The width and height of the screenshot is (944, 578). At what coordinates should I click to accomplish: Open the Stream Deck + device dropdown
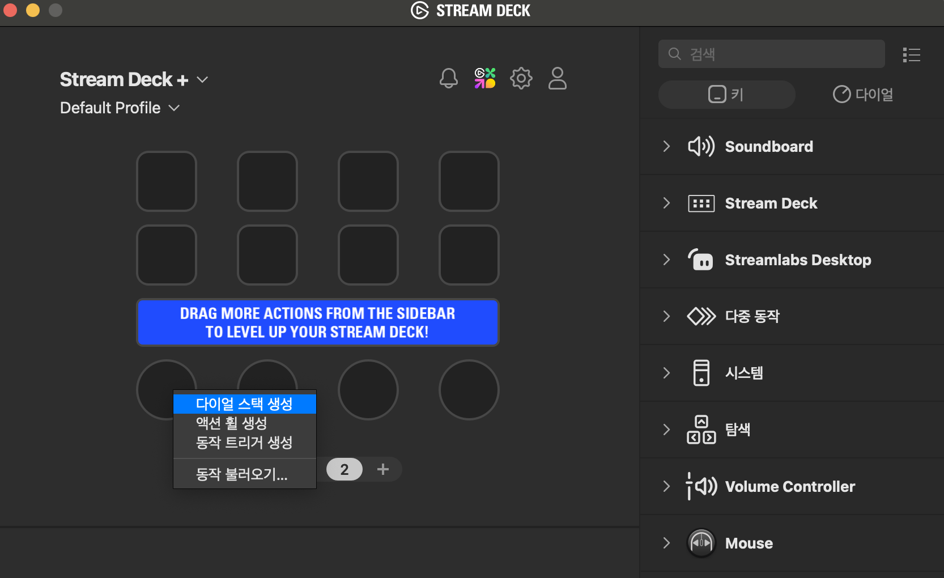[x=134, y=79]
